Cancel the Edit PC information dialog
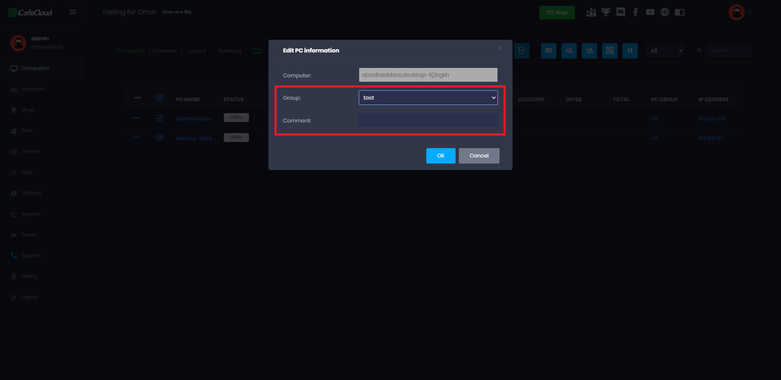Viewport: 781px width, 380px height. pyautogui.click(x=479, y=156)
